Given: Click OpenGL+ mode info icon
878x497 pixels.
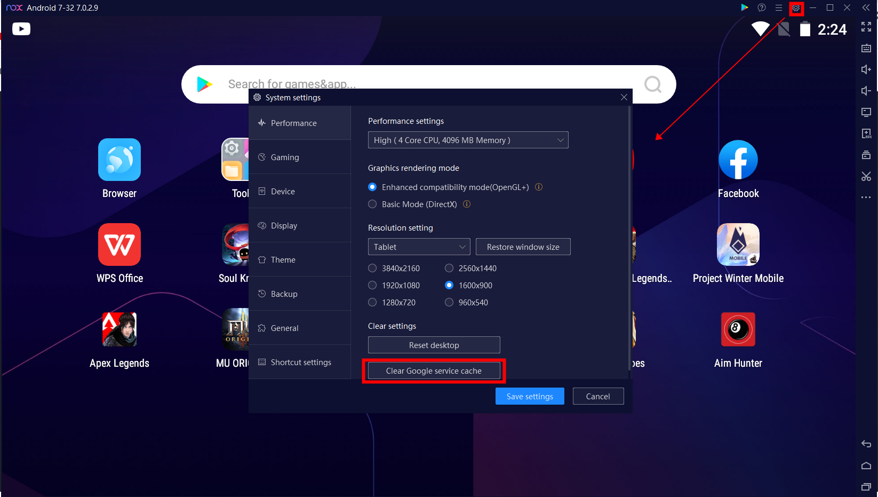Looking at the screenshot, I should (539, 187).
